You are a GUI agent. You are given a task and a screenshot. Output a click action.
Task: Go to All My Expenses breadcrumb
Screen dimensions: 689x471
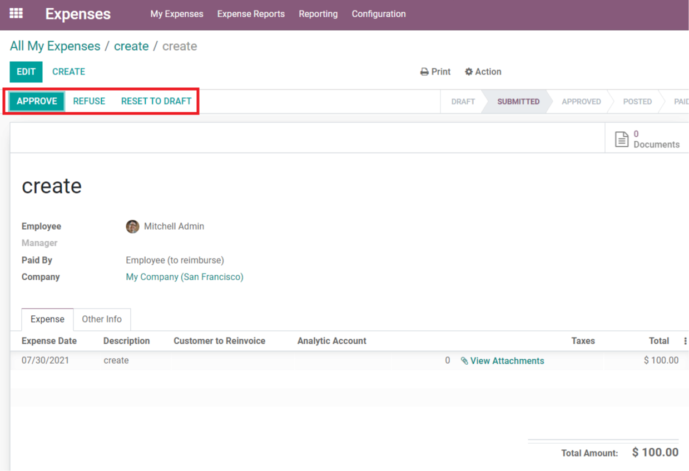pos(55,46)
